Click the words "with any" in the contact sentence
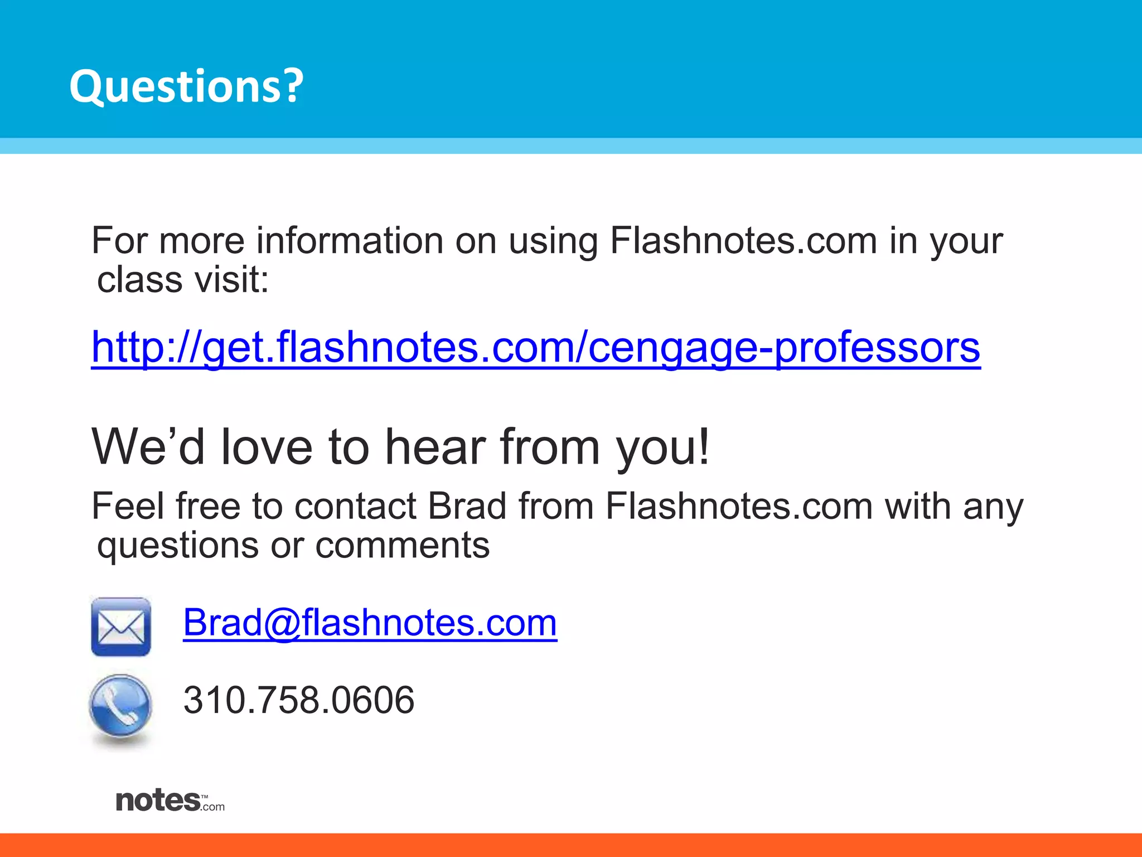This screenshot has width=1142, height=857. tap(954, 507)
